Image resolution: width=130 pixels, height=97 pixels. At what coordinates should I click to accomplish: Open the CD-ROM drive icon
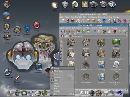click(112, 5)
